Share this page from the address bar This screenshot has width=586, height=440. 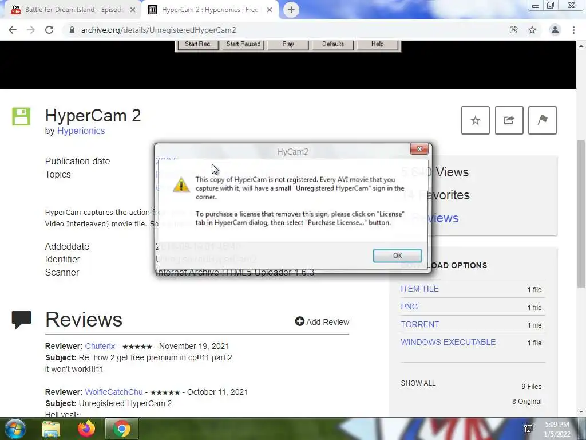pos(513,30)
